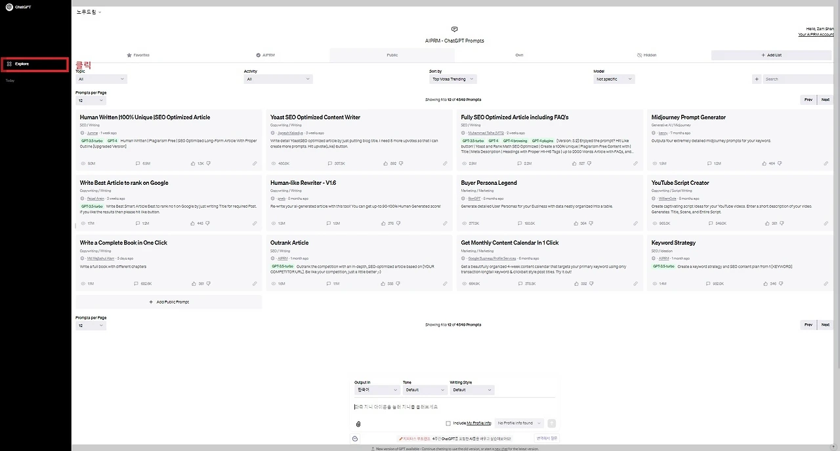This screenshot has height=451, width=840.
Task: Click the AIPRM chat bubble logo icon
Action: coord(454,29)
